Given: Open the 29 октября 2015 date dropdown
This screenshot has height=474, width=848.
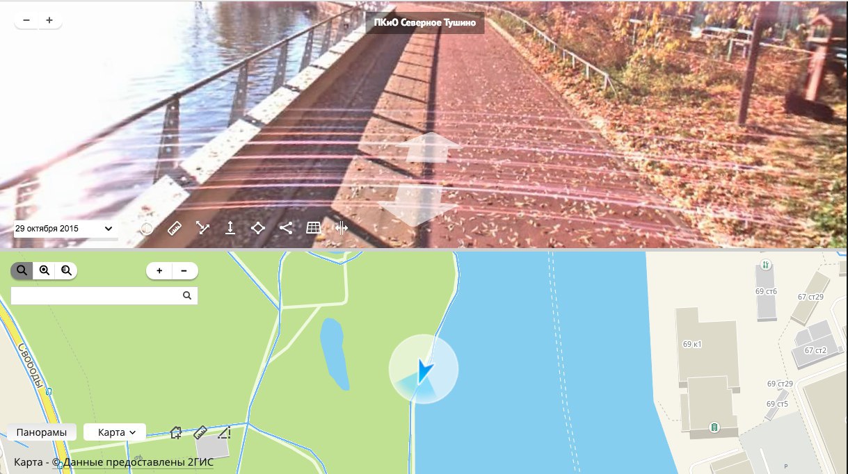Looking at the screenshot, I should click(x=64, y=229).
